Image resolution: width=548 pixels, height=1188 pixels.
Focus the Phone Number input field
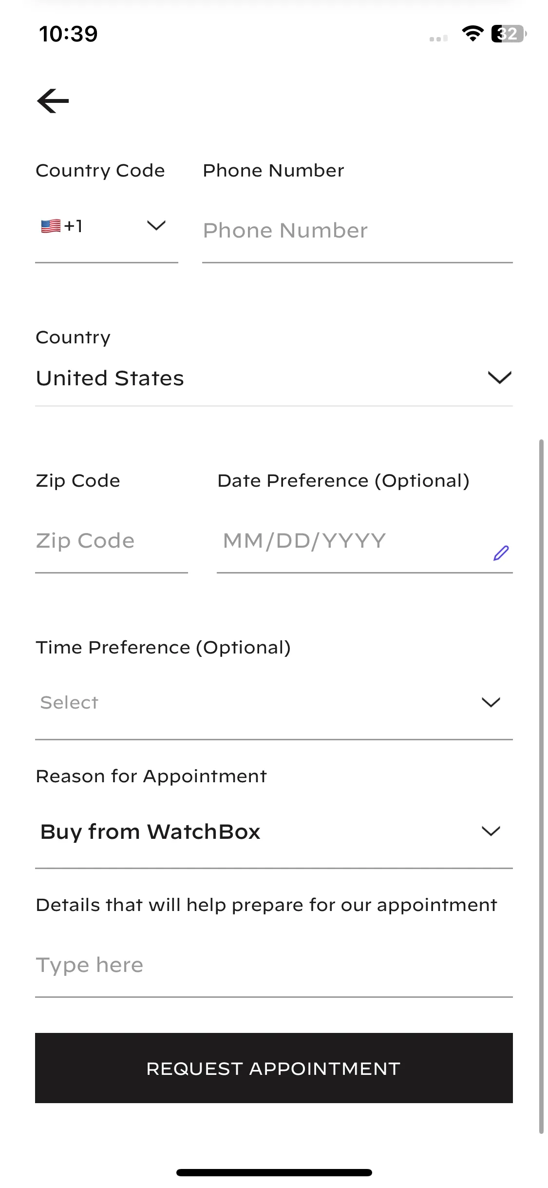click(x=358, y=231)
